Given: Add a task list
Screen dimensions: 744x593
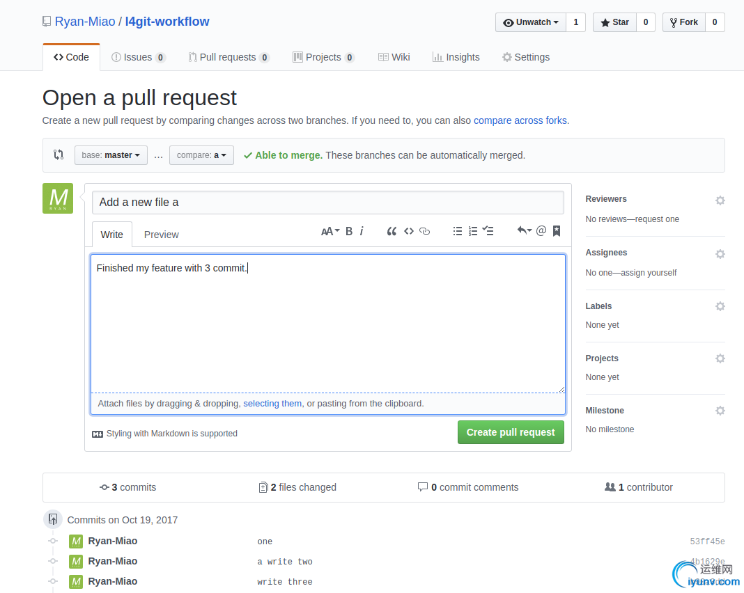Looking at the screenshot, I should coord(488,231).
